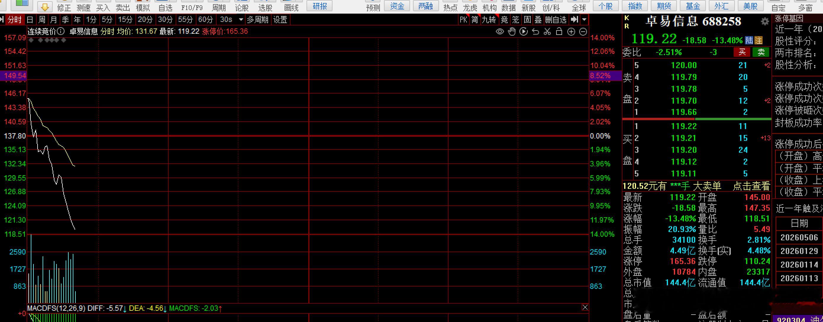Screen dimensions: 823x322
Task: Toggle the 叠 overlay button
Action: (538, 20)
